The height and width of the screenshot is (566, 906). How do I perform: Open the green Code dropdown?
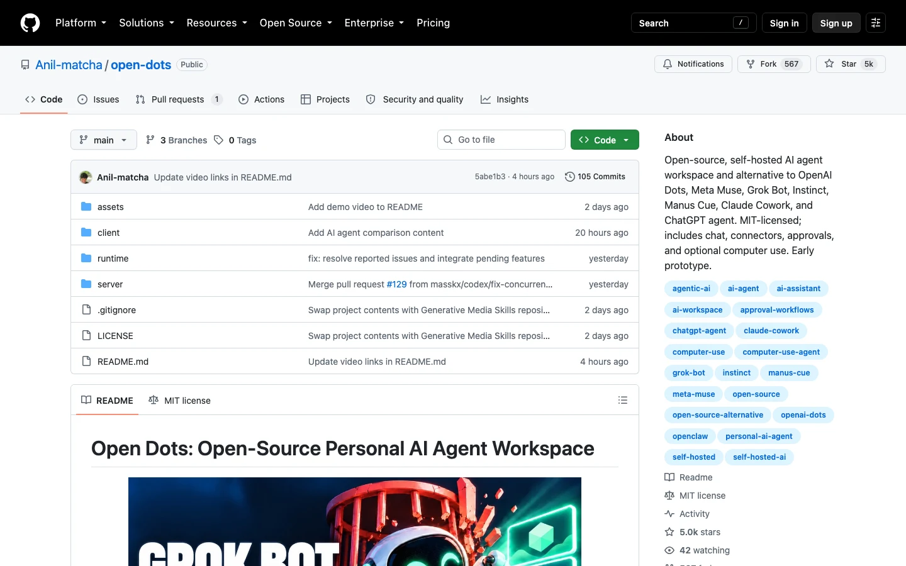(x=605, y=140)
